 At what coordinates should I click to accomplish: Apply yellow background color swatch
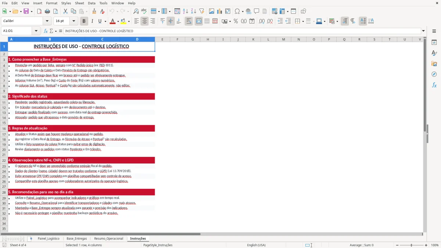tap(123, 21)
